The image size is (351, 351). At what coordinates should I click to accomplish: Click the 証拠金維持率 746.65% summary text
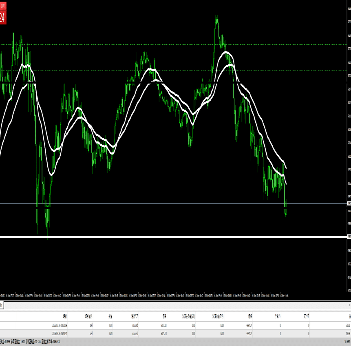point(51,342)
